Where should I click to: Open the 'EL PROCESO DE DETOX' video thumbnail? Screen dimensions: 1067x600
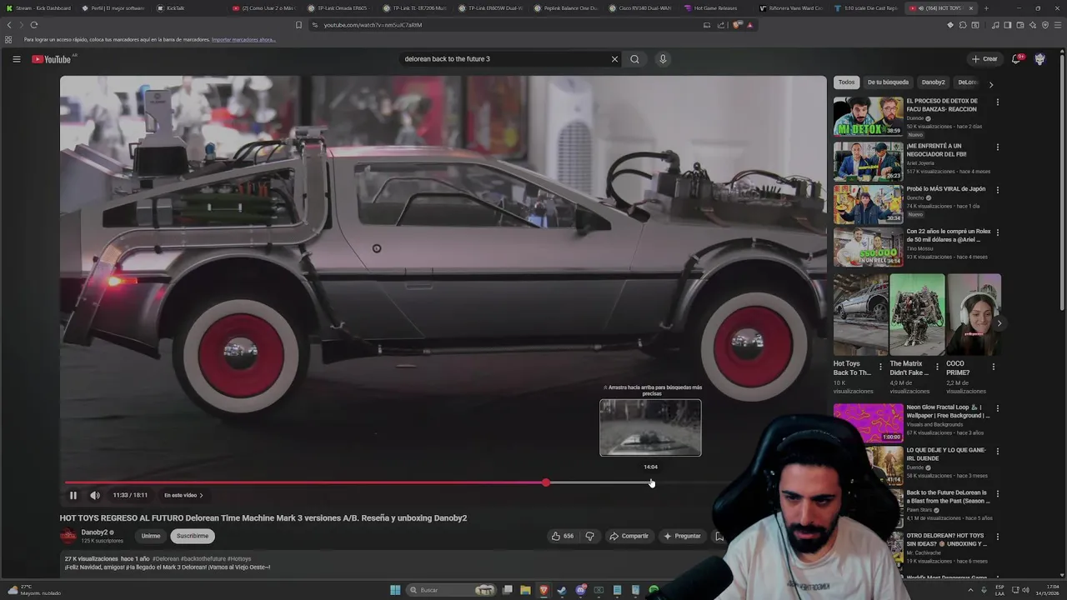pyautogui.click(x=868, y=116)
